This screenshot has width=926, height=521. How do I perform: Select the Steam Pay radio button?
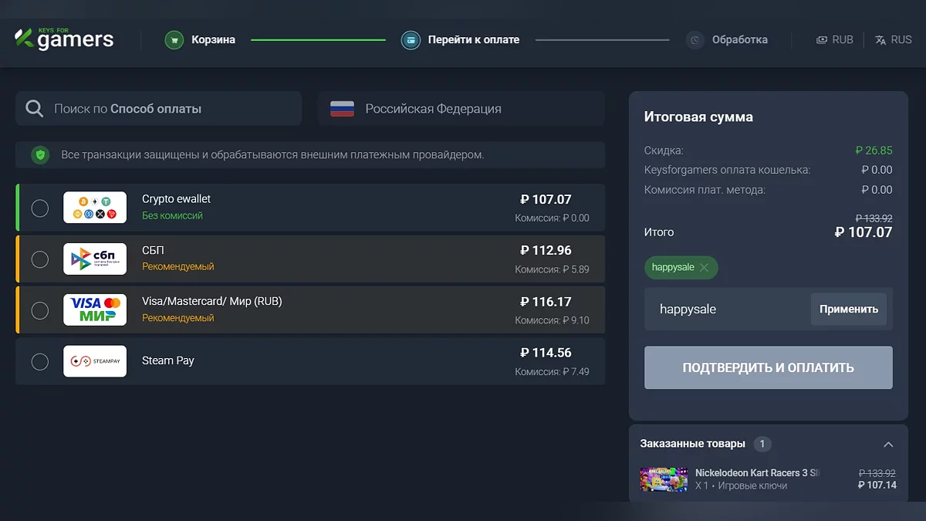[40, 361]
